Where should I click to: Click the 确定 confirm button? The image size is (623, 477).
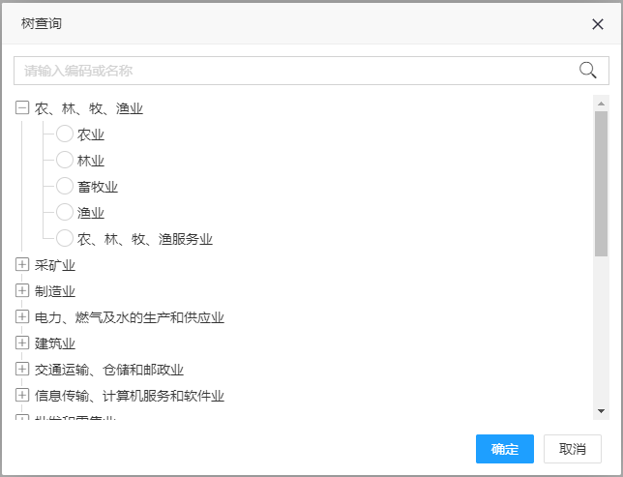(504, 449)
